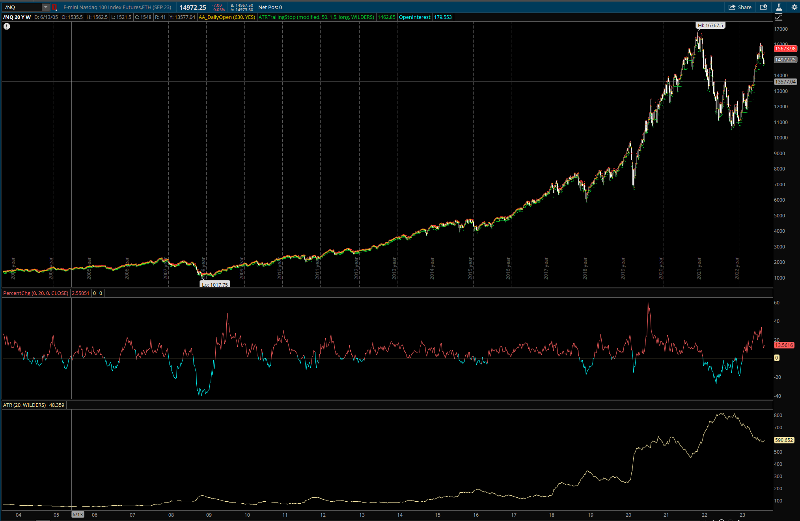Click the -7.00 net change value

point(217,5)
